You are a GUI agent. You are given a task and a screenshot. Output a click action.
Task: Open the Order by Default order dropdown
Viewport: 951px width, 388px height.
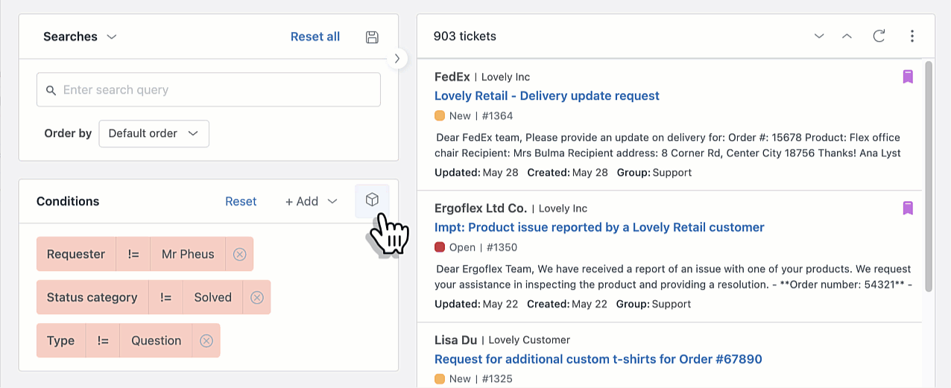coord(154,133)
